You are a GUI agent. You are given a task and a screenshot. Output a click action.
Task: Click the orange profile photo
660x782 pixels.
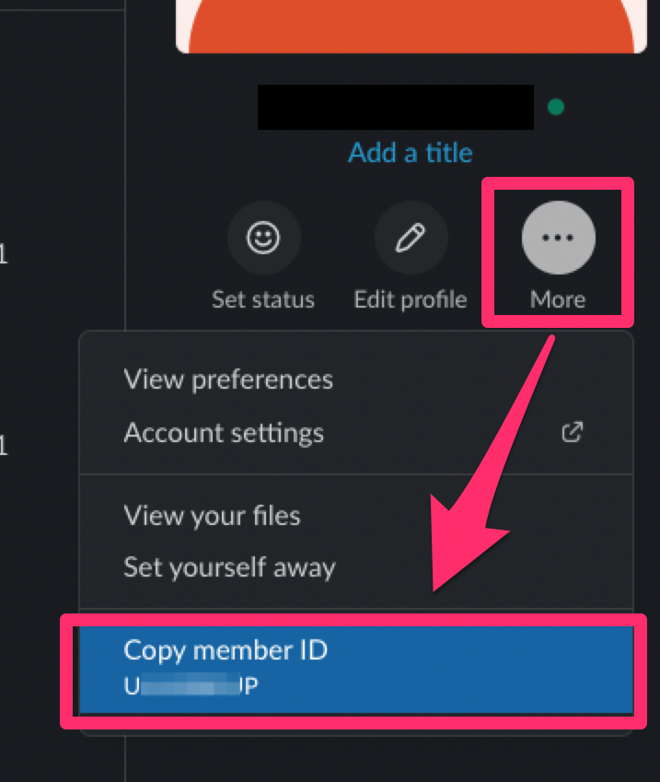(x=411, y=26)
